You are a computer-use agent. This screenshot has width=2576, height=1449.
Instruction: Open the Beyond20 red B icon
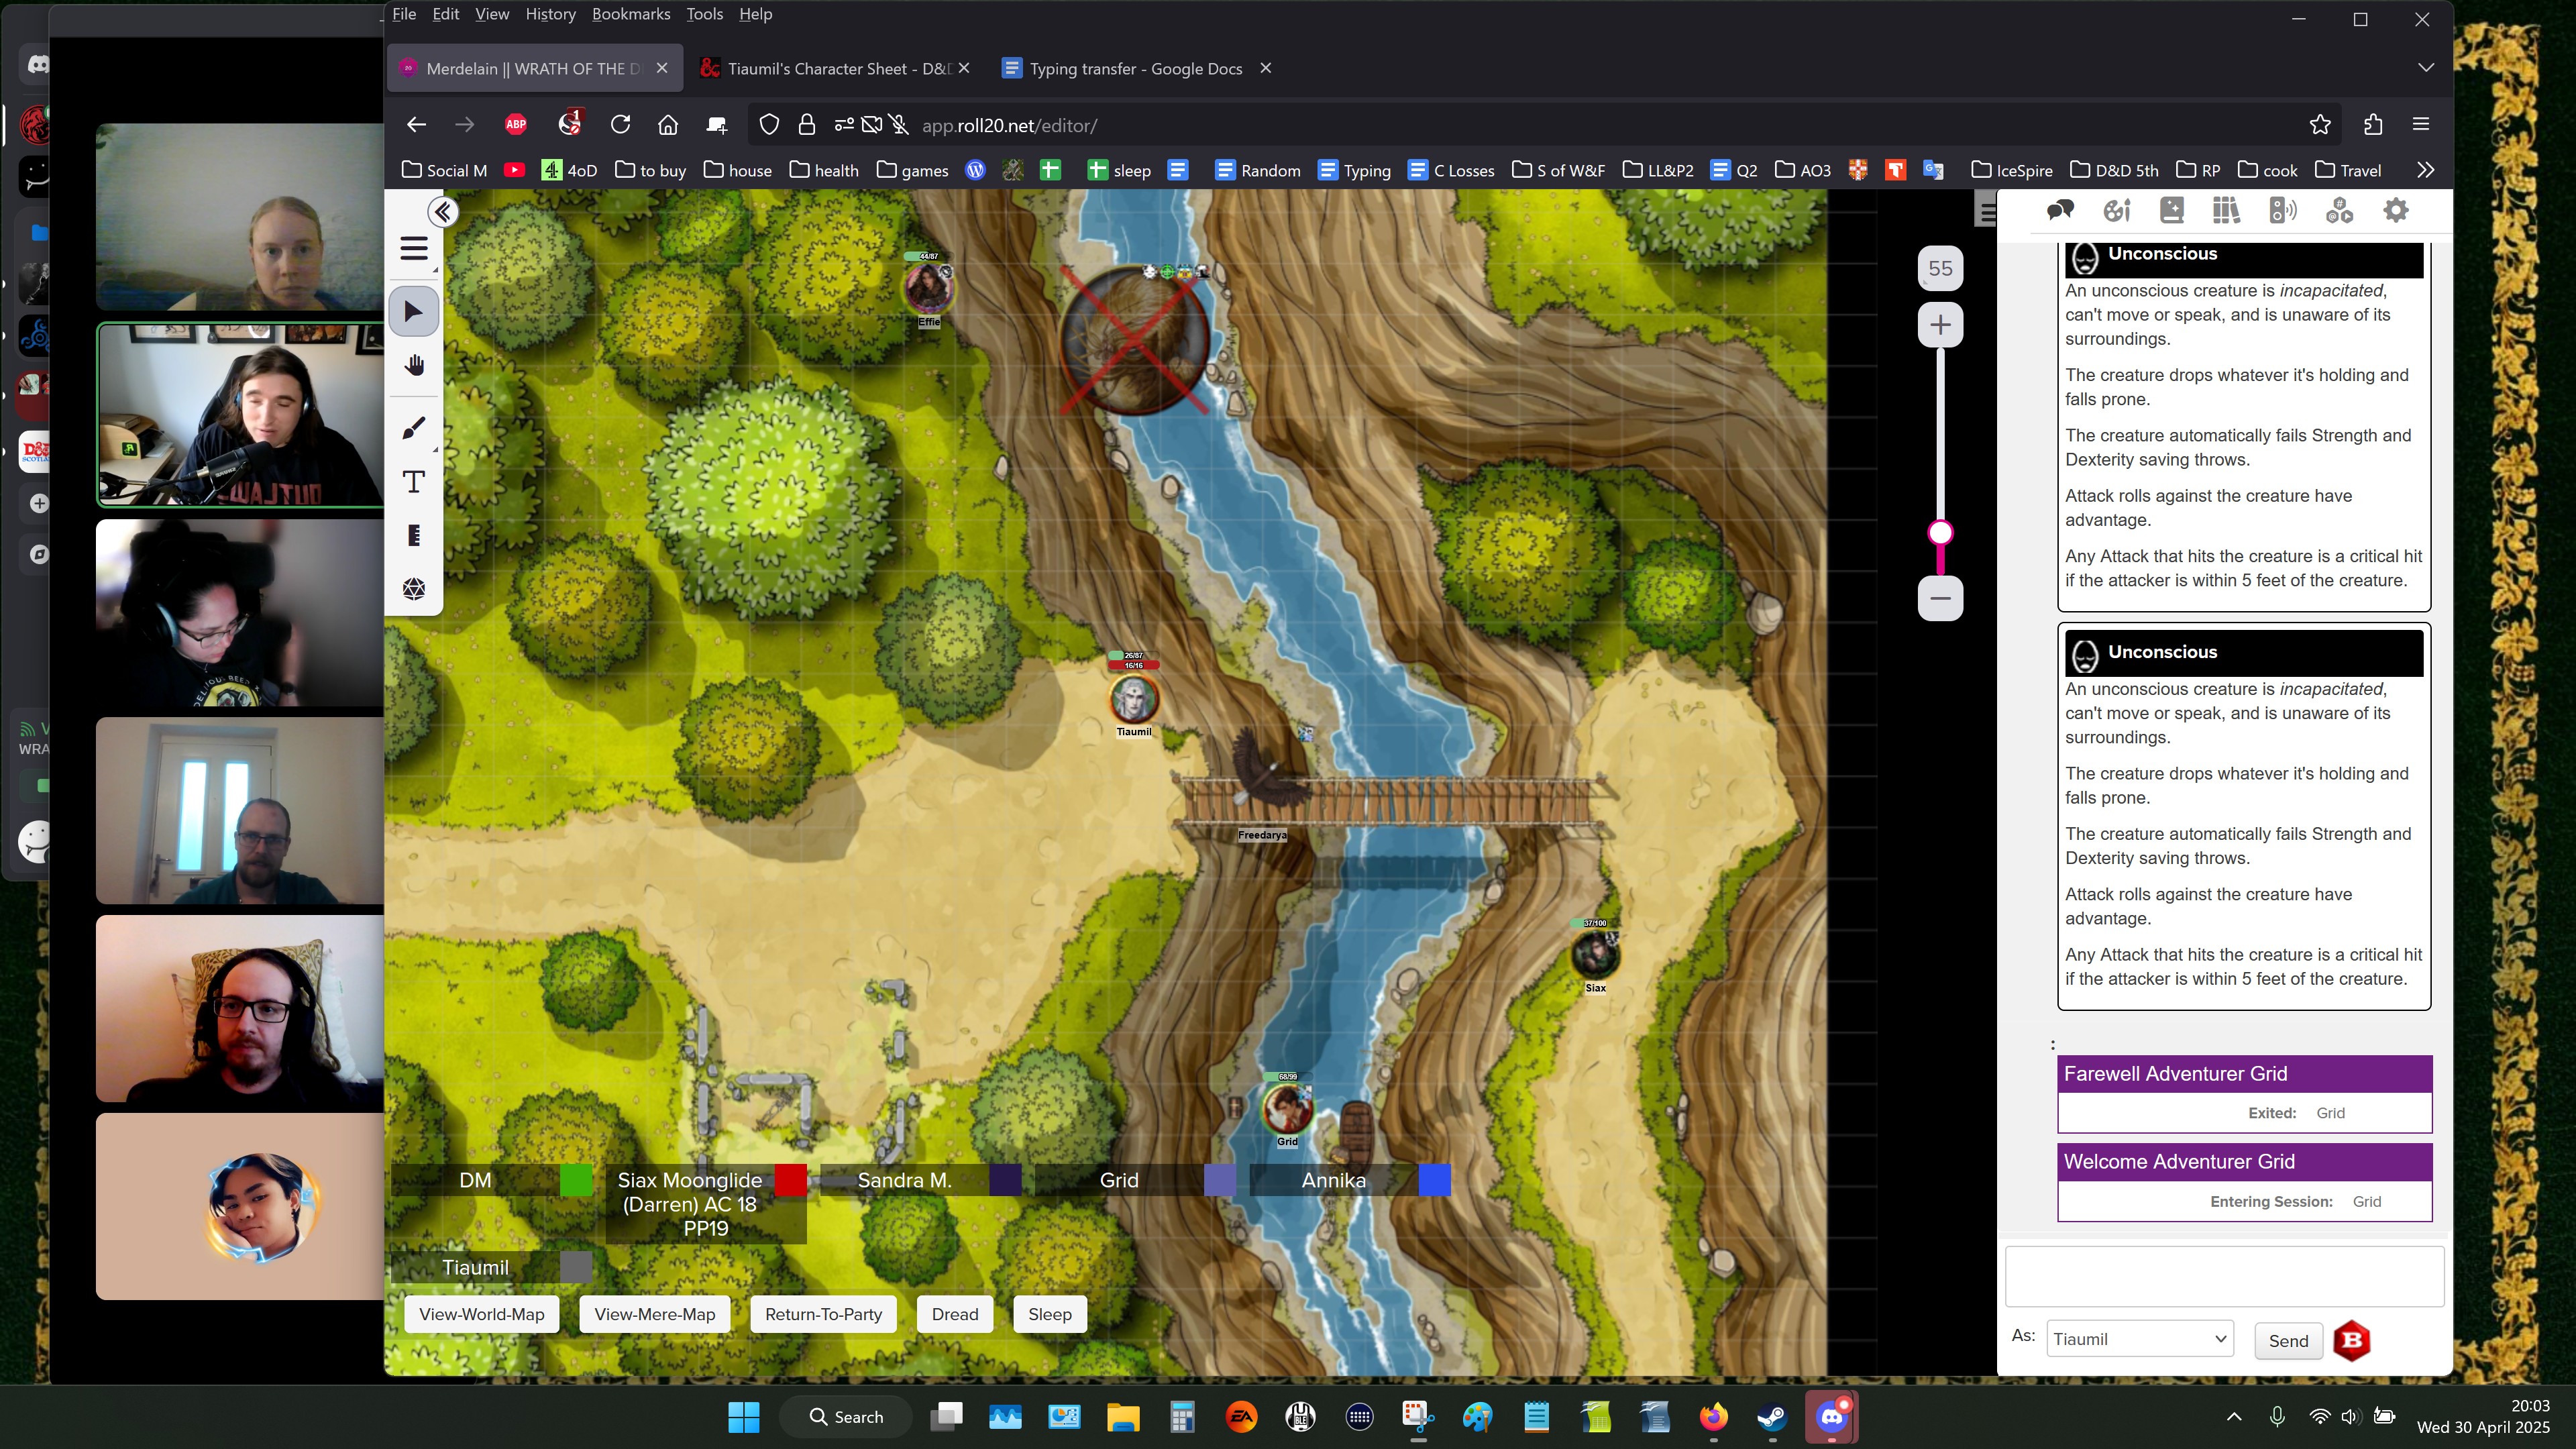pyautogui.click(x=2351, y=1340)
